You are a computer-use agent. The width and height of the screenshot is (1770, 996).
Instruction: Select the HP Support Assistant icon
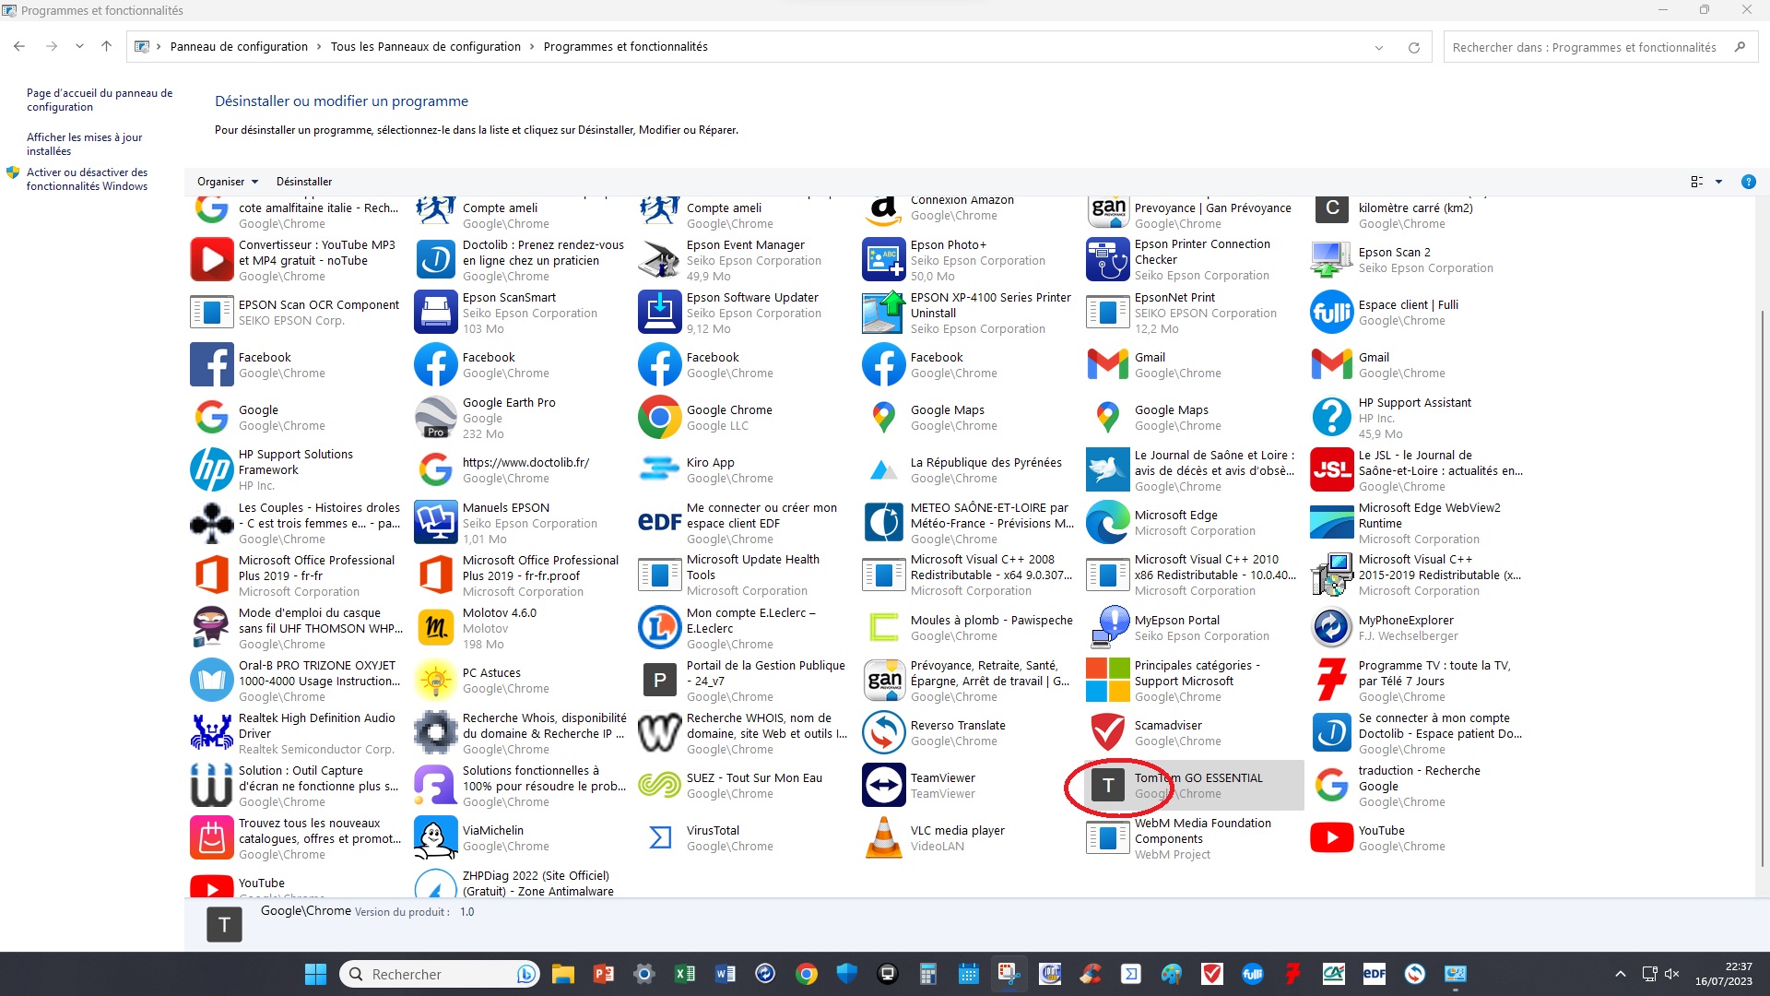pos(1332,418)
